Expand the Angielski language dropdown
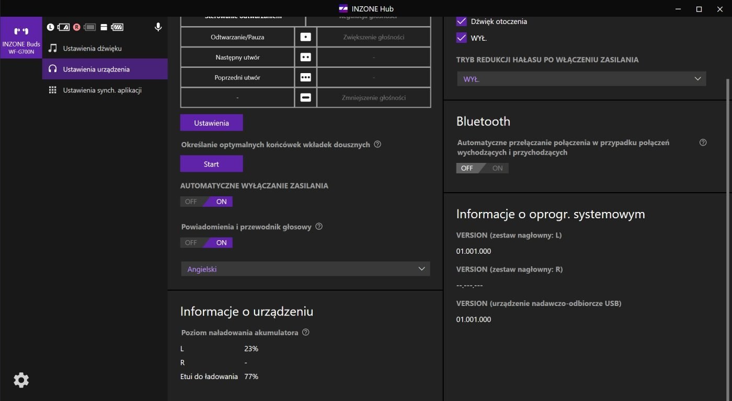Image resolution: width=732 pixels, height=401 pixels. tap(305, 269)
